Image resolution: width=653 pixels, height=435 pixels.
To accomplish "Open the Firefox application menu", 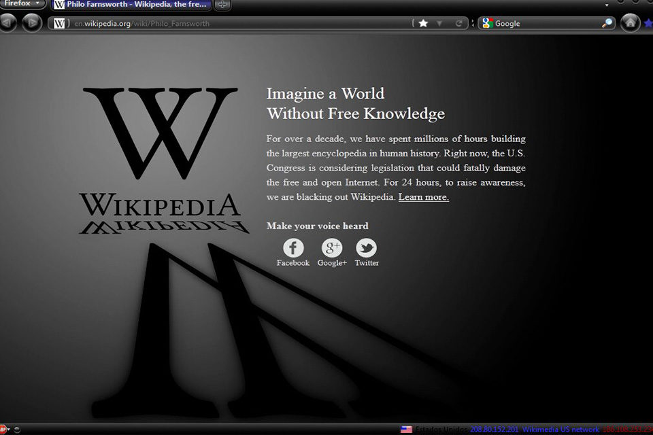I will [22, 4].
